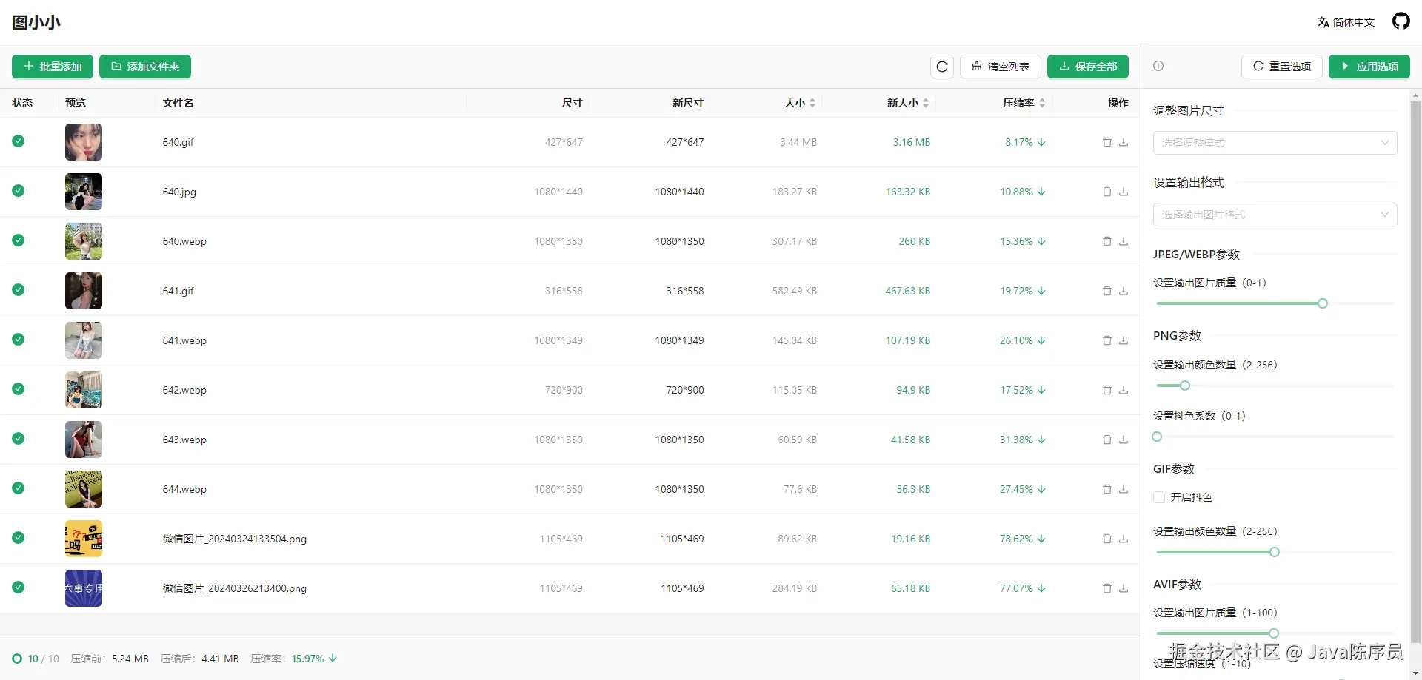Click the 1080*1349 new dimension value
The width and height of the screenshot is (1422, 680).
pos(680,340)
